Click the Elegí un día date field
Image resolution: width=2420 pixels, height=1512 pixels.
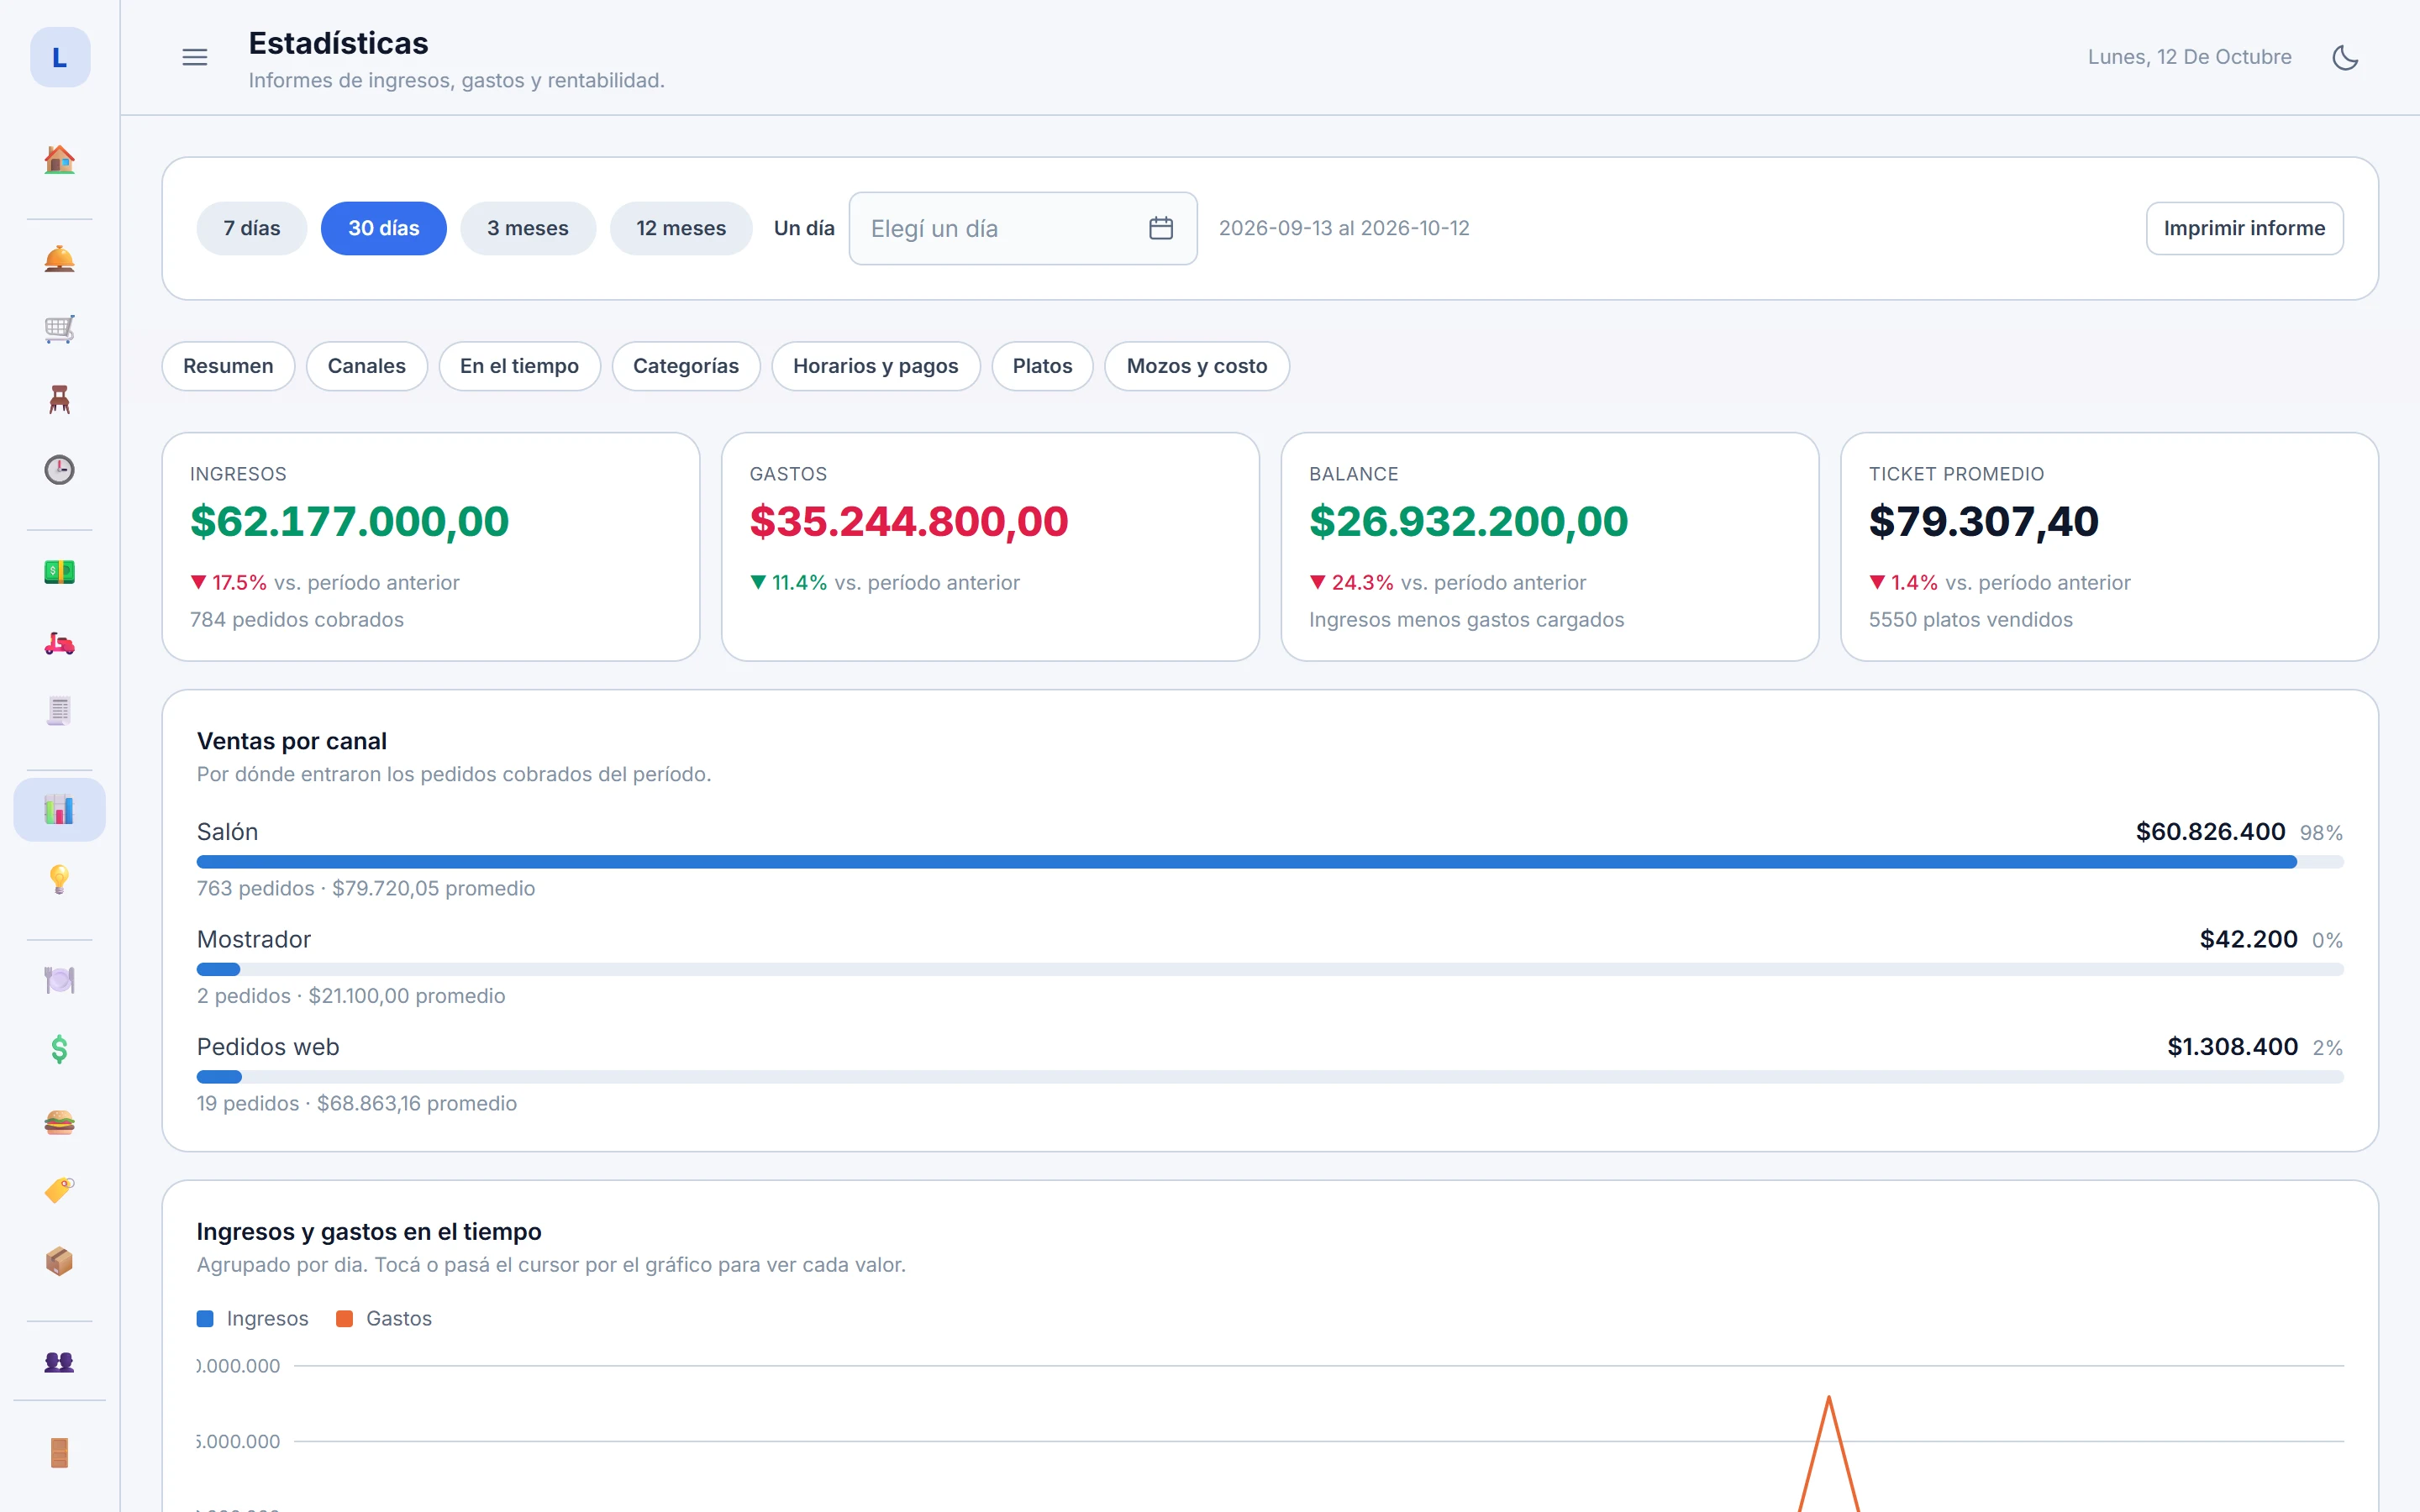point(1023,228)
